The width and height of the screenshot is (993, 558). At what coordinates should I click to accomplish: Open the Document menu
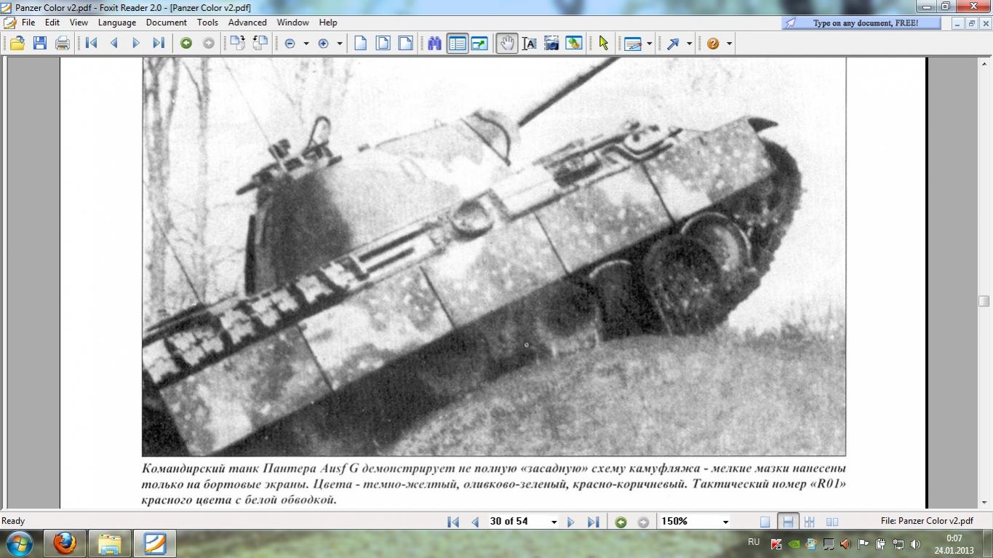[167, 23]
